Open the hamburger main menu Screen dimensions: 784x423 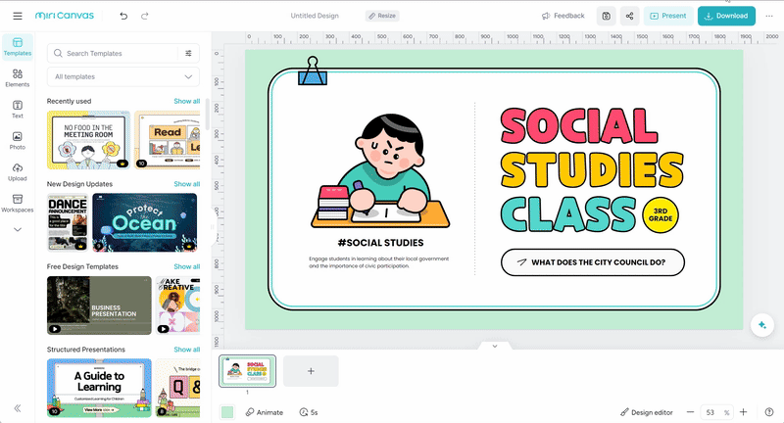[17, 16]
